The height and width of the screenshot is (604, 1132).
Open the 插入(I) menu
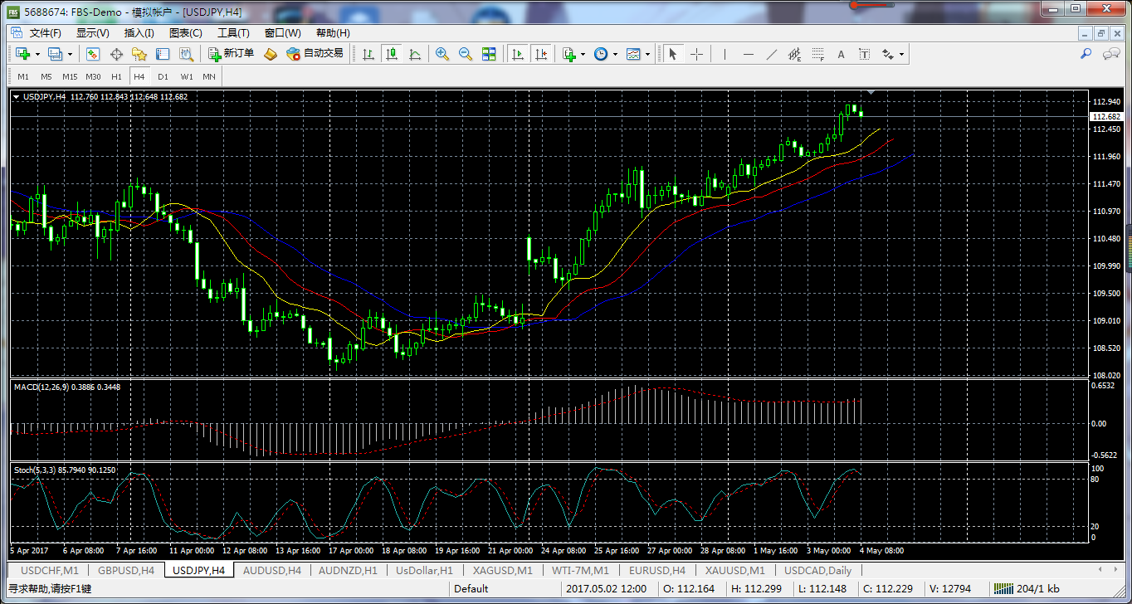[x=139, y=33]
